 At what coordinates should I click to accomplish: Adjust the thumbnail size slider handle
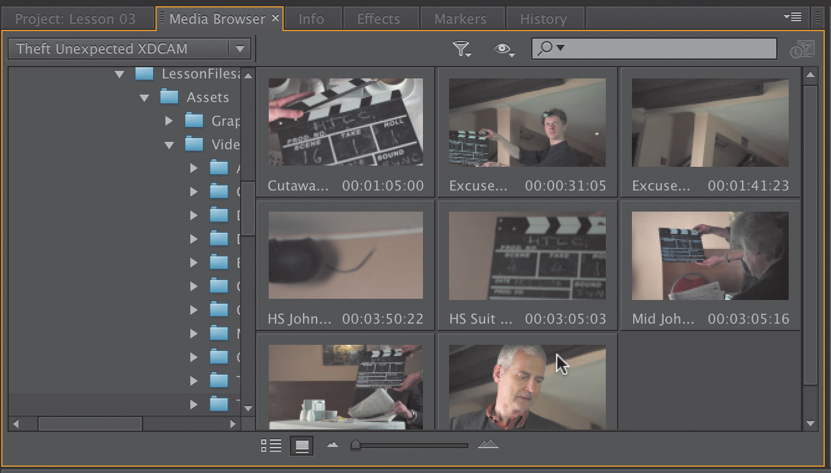tap(356, 444)
